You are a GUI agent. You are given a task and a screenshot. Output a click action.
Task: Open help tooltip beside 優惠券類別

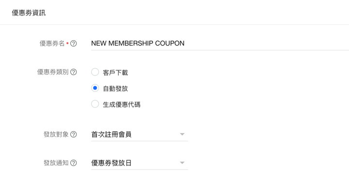point(74,72)
